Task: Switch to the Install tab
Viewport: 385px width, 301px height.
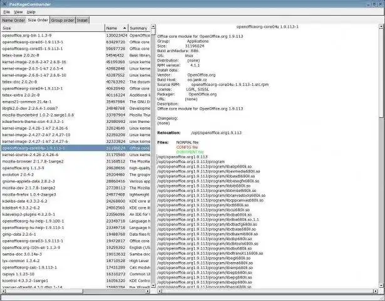Action: [82, 21]
